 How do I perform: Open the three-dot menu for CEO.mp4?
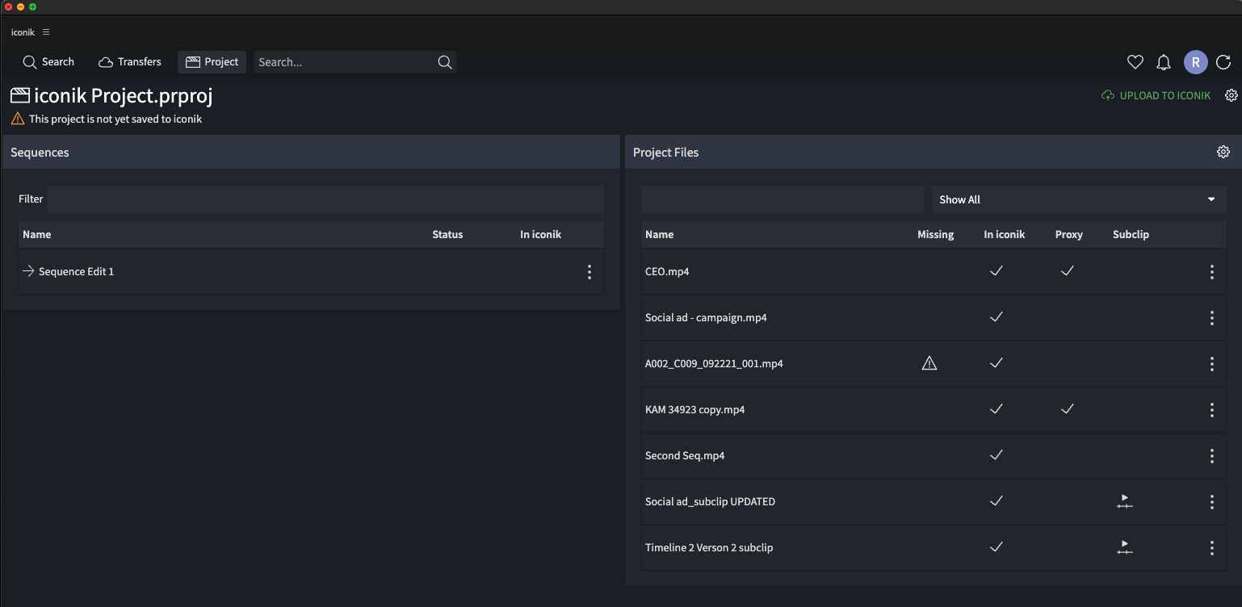coord(1212,272)
